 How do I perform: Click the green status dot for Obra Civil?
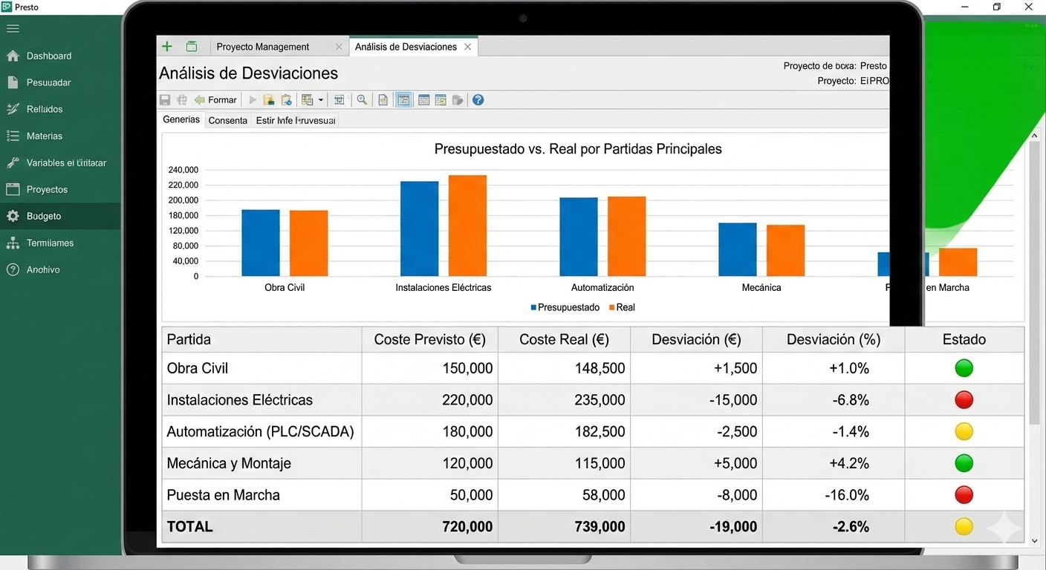964,368
